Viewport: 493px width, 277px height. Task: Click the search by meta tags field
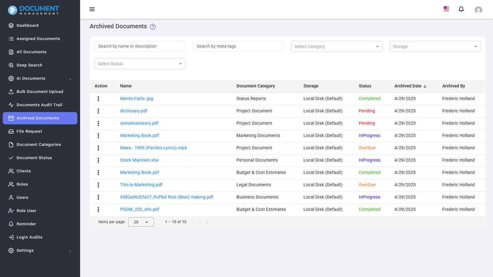(238, 46)
